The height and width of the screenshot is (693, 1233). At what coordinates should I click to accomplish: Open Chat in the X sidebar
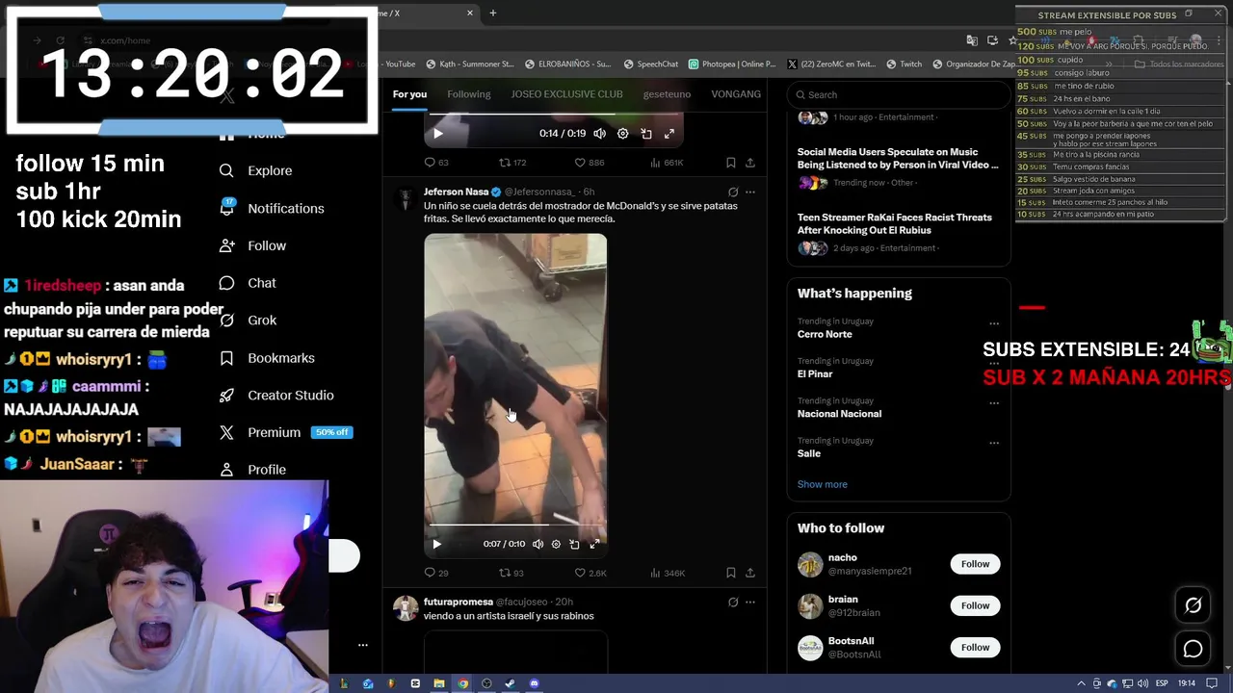pyautogui.click(x=248, y=283)
